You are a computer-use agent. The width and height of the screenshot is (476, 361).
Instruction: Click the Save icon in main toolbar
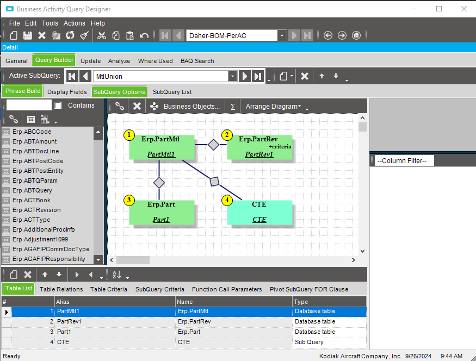point(28,35)
